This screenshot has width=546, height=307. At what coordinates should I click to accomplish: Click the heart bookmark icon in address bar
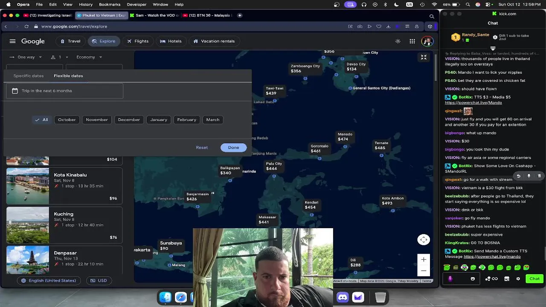(x=379, y=26)
